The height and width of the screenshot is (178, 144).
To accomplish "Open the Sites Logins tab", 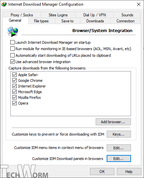I will pos(58,15).
